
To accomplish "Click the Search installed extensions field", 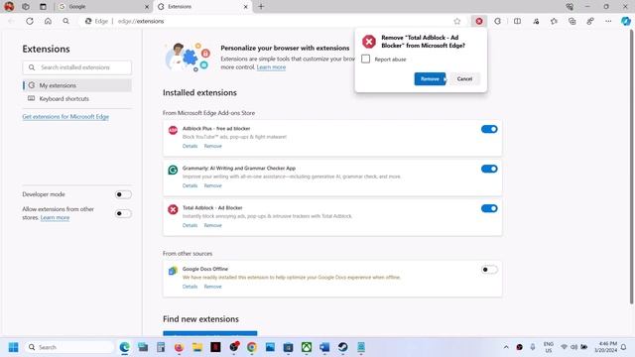I will pos(77,67).
